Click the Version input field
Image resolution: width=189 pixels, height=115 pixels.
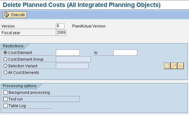tap(60, 26)
